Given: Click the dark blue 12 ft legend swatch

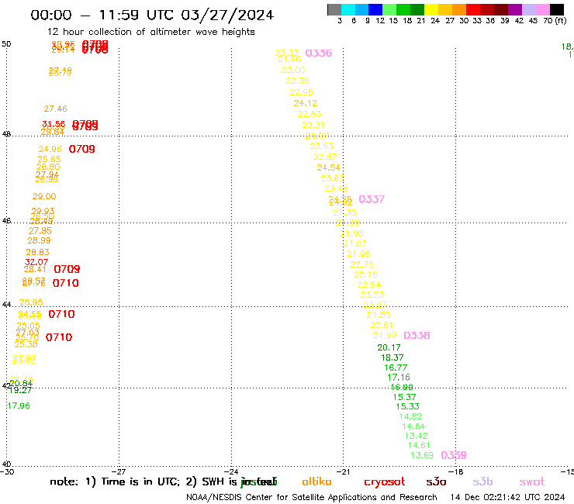Looking at the screenshot, I should pos(375,9).
